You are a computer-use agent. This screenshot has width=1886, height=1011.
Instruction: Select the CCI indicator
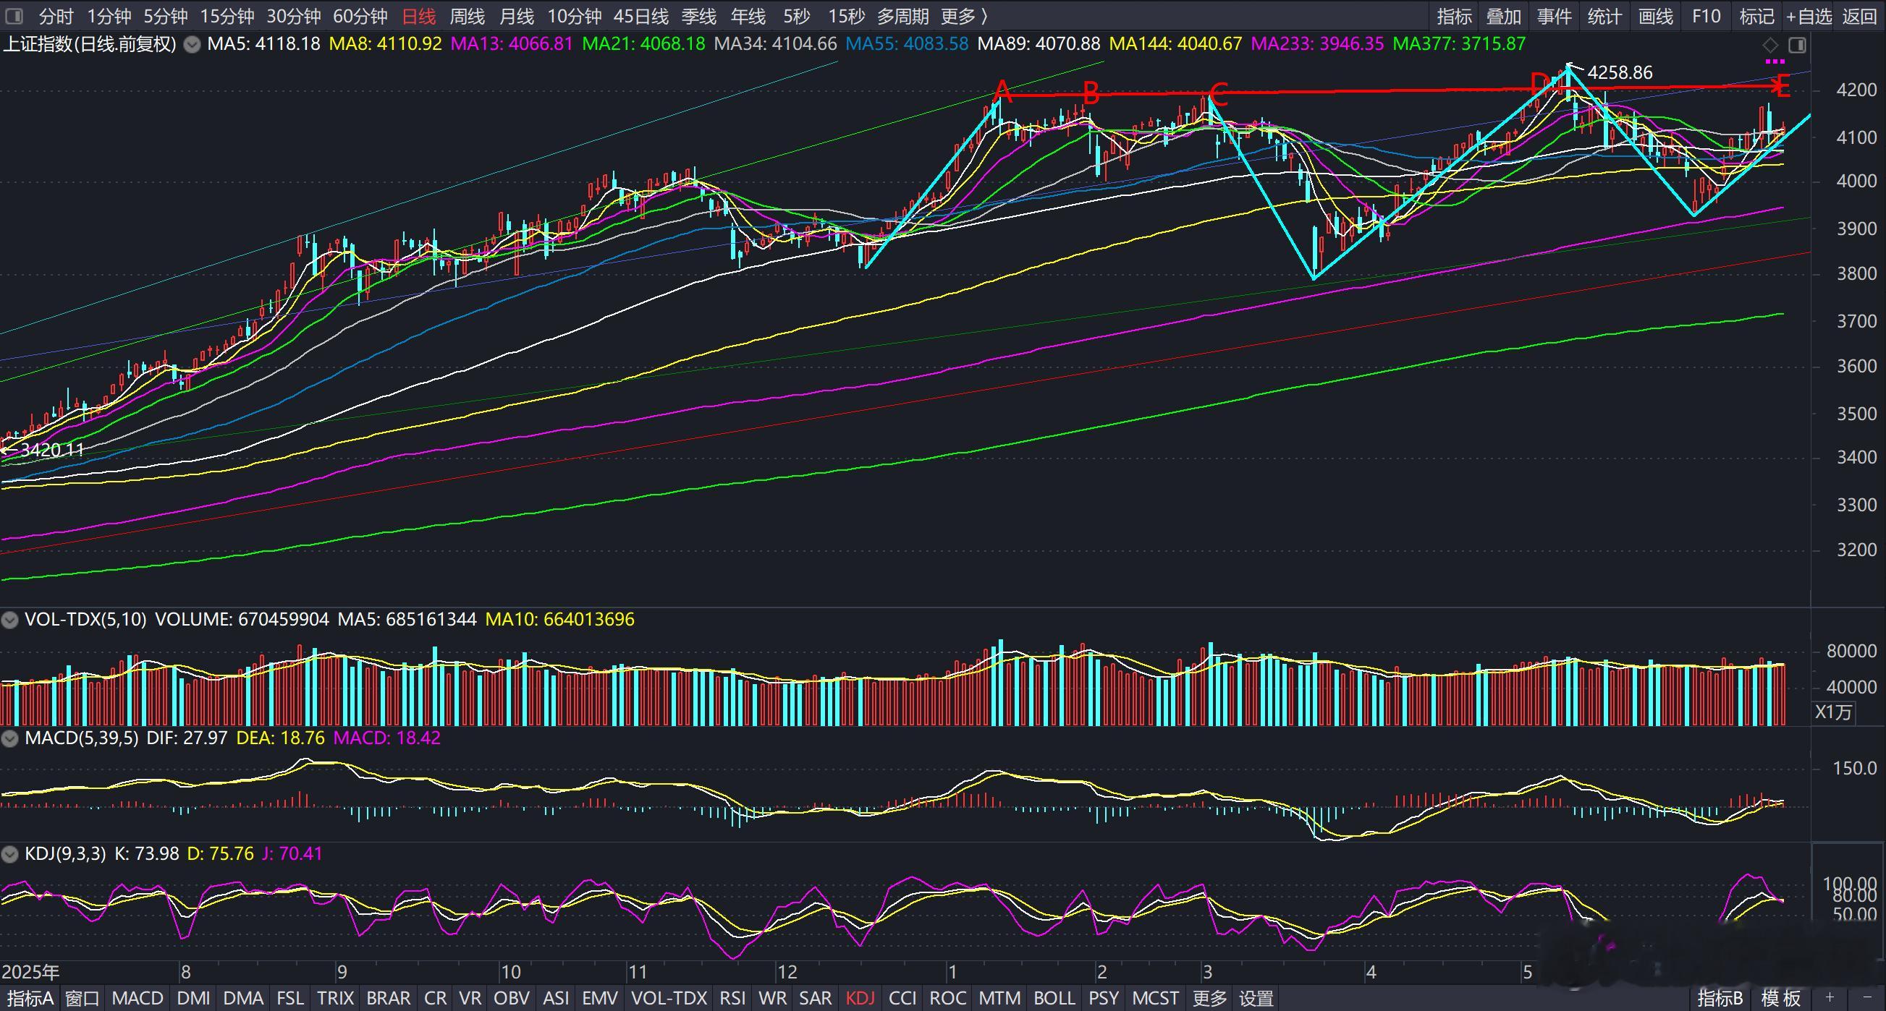coord(902,998)
